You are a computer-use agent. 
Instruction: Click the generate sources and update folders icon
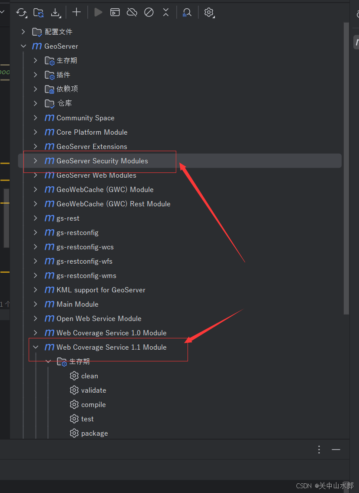click(38, 12)
